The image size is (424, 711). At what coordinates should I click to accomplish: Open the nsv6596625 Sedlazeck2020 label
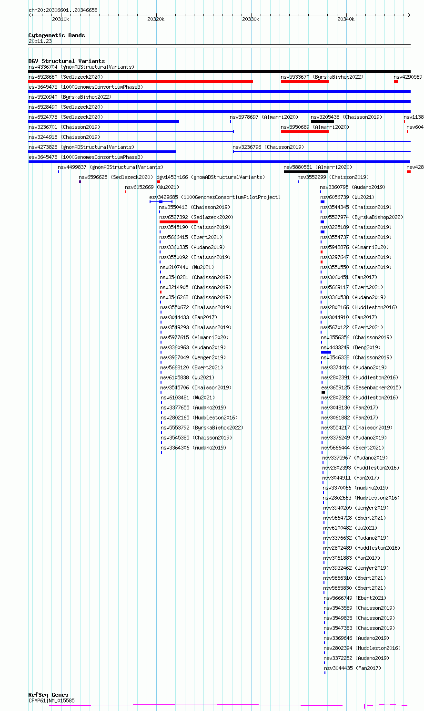pyautogui.click(x=116, y=177)
